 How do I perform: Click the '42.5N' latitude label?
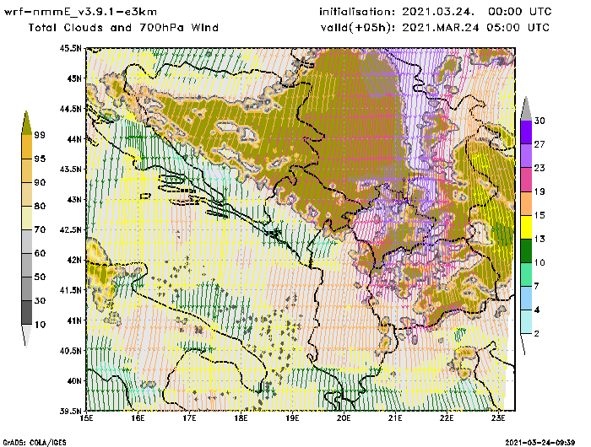[70, 229]
